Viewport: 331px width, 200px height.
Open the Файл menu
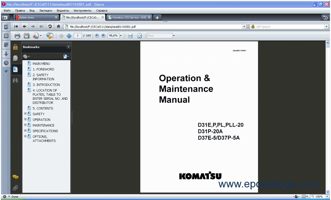(x=7, y=11)
